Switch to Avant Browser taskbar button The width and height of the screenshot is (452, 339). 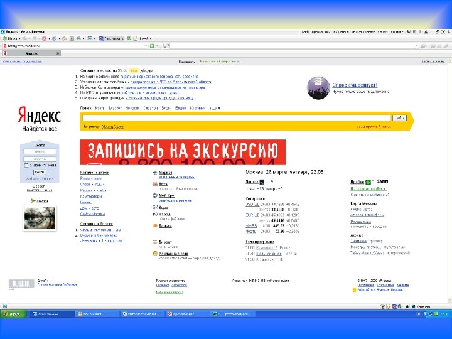click(x=52, y=314)
